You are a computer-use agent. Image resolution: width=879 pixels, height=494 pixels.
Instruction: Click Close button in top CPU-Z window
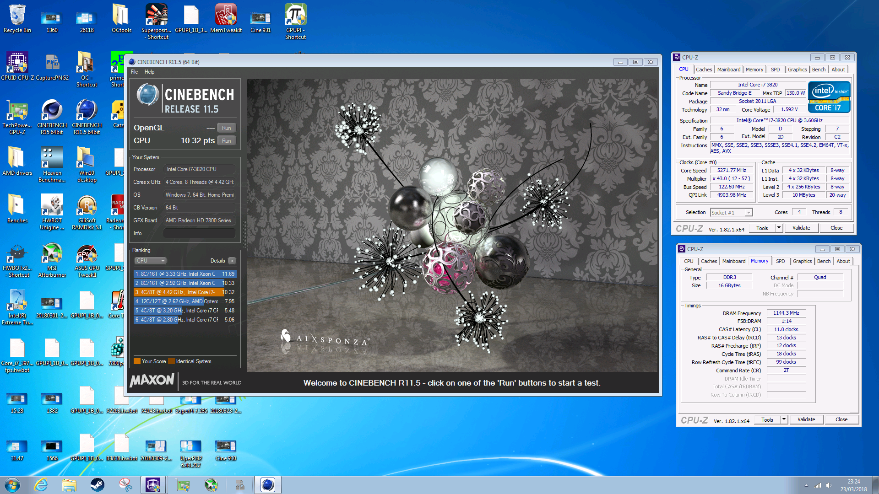click(836, 228)
